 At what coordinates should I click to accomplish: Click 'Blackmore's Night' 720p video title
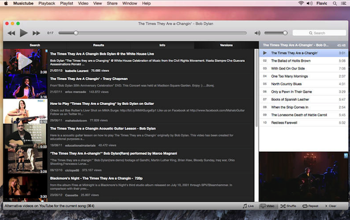pyautogui.click(x=96, y=178)
